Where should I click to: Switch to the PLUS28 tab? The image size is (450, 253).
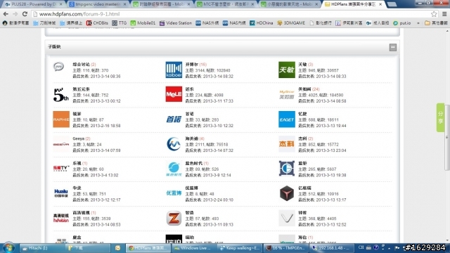pyautogui.click(x=33, y=4)
